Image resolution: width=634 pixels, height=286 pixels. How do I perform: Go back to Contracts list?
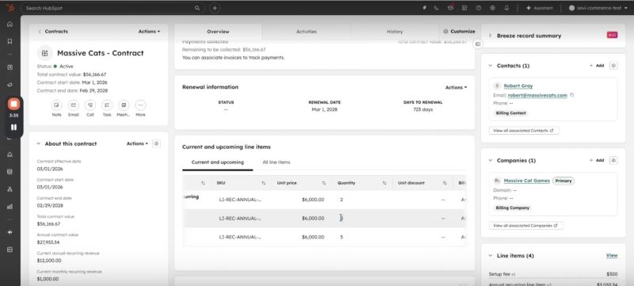pos(53,31)
